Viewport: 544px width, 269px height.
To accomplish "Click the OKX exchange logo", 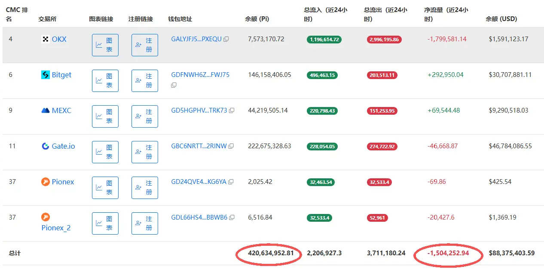I will (x=46, y=39).
